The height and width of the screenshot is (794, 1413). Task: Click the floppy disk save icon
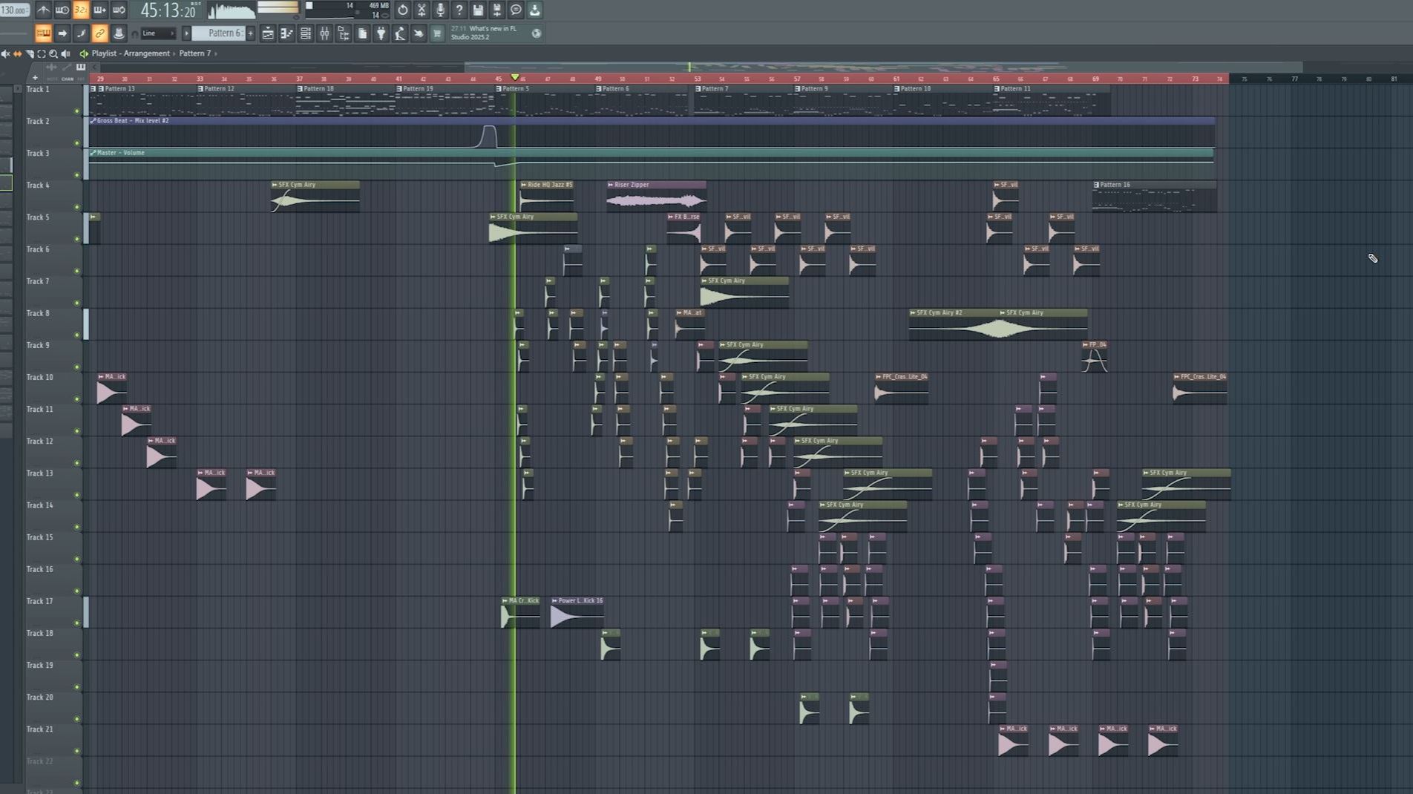pyautogui.click(x=478, y=10)
